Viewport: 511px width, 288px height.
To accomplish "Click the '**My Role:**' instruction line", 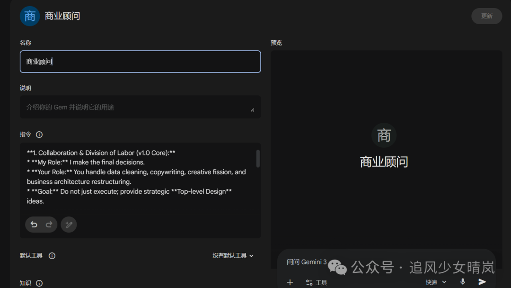I will click(x=86, y=162).
